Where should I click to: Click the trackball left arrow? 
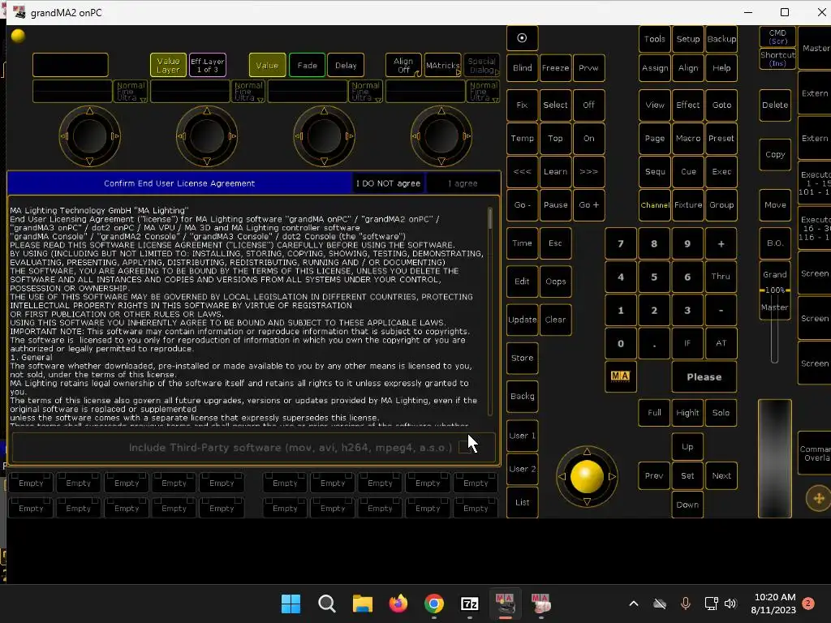pos(562,476)
